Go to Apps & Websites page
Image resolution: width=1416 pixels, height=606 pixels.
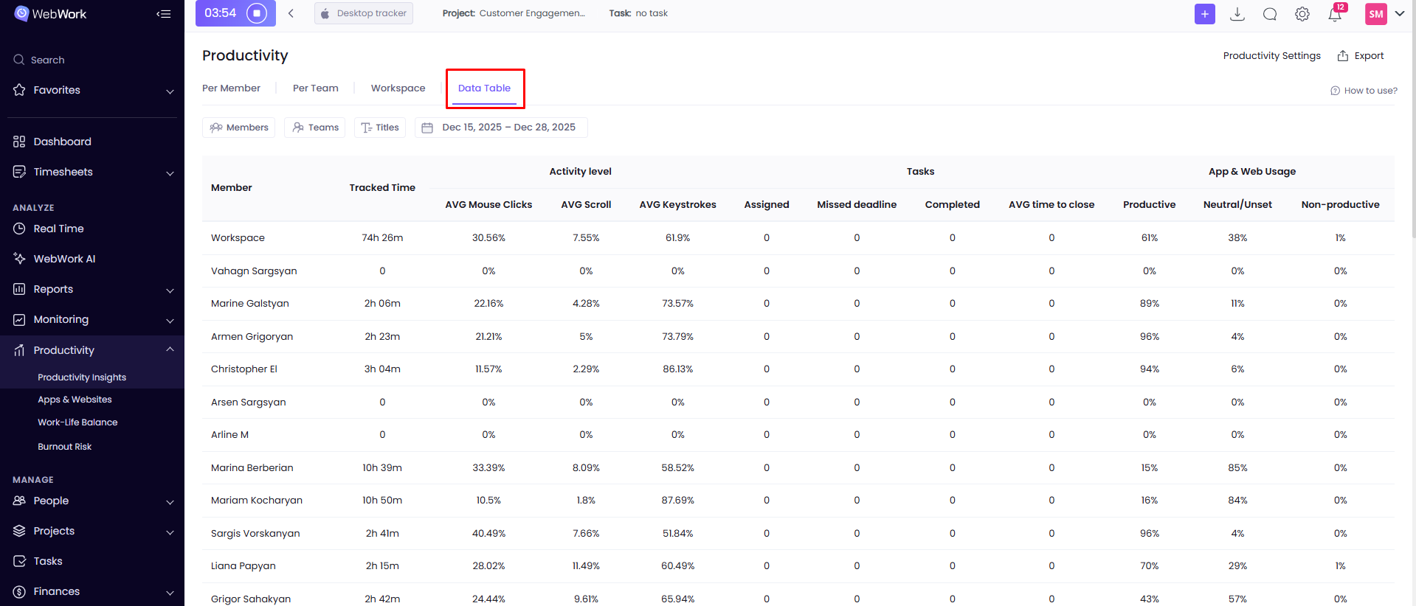click(x=75, y=400)
